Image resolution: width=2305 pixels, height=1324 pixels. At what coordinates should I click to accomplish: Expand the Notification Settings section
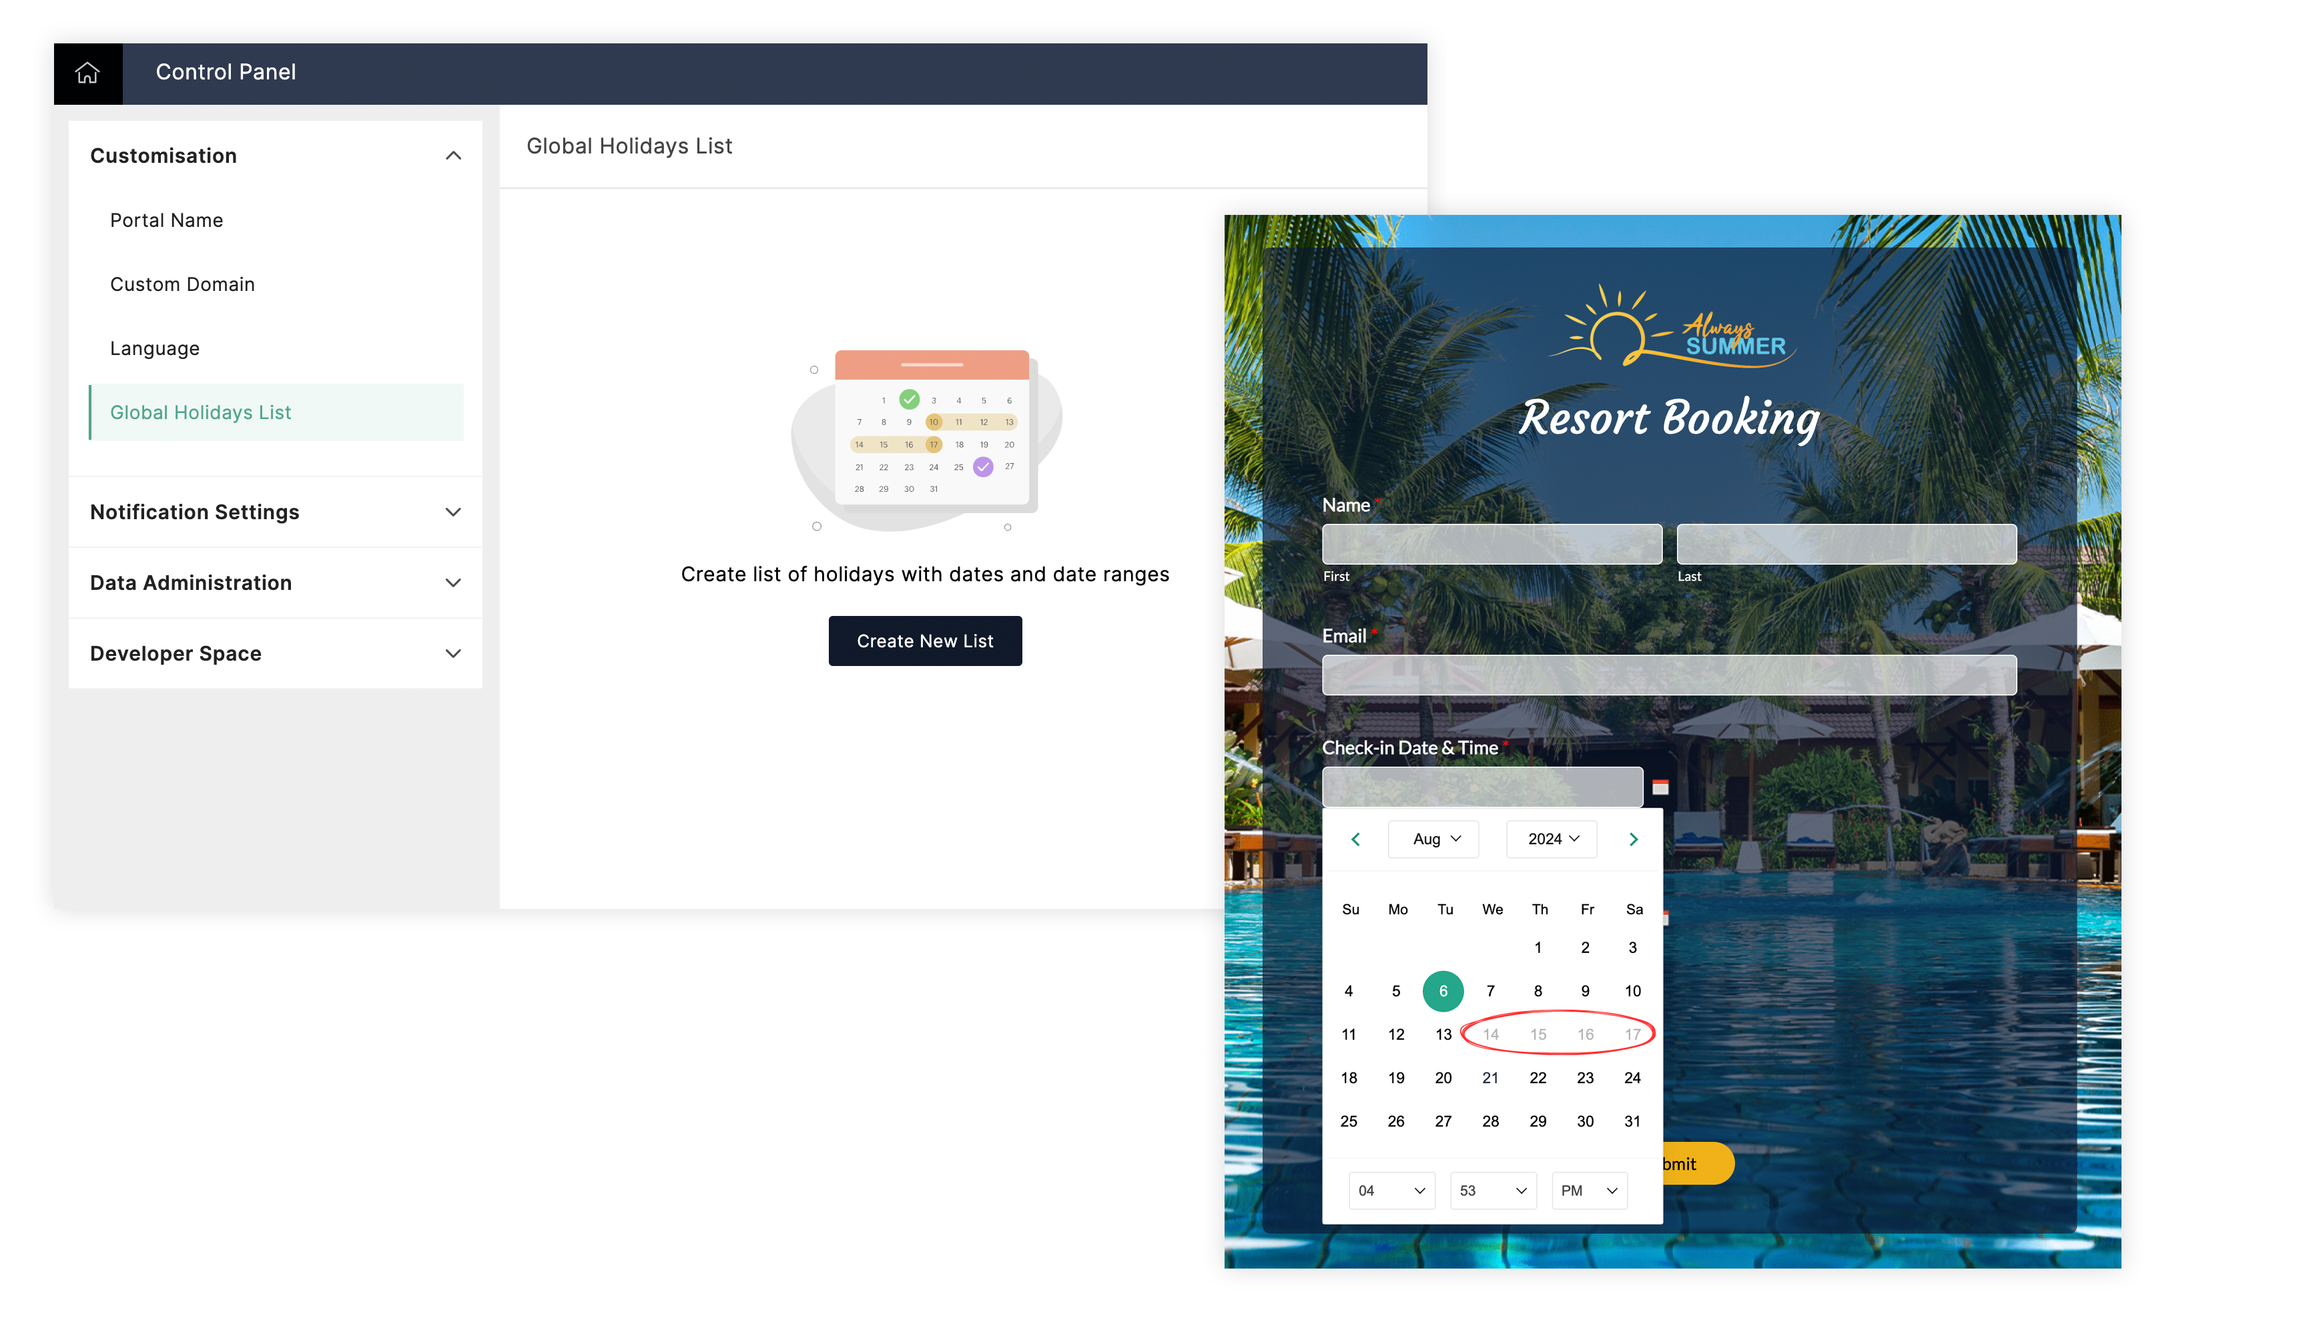[276, 512]
